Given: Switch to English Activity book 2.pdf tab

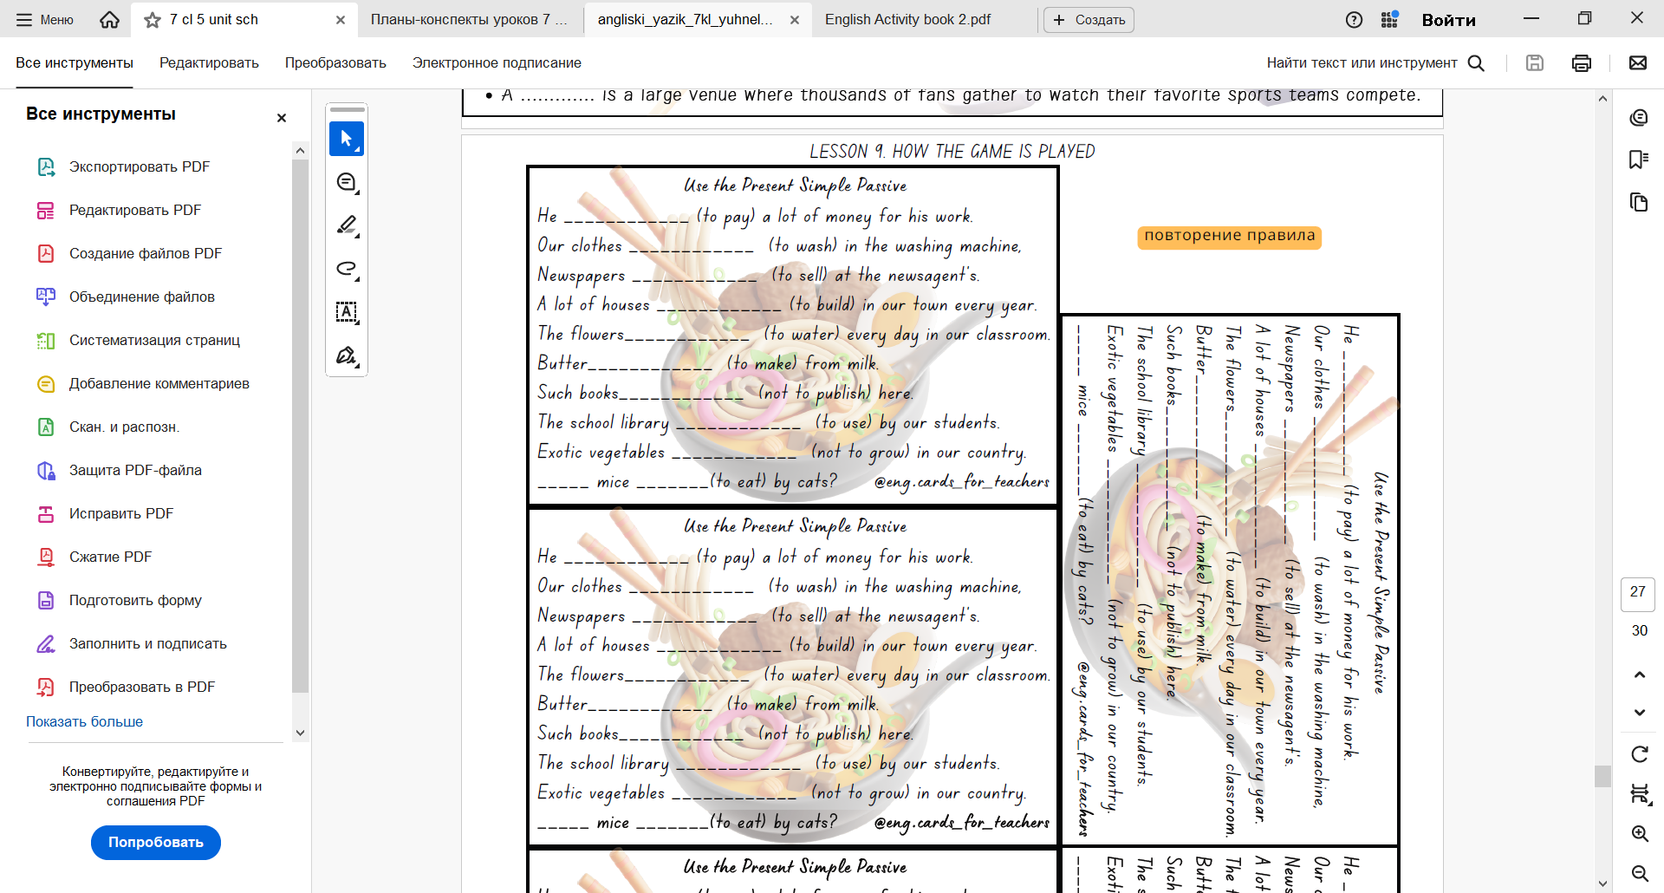Looking at the screenshot, I should (907, 19).
